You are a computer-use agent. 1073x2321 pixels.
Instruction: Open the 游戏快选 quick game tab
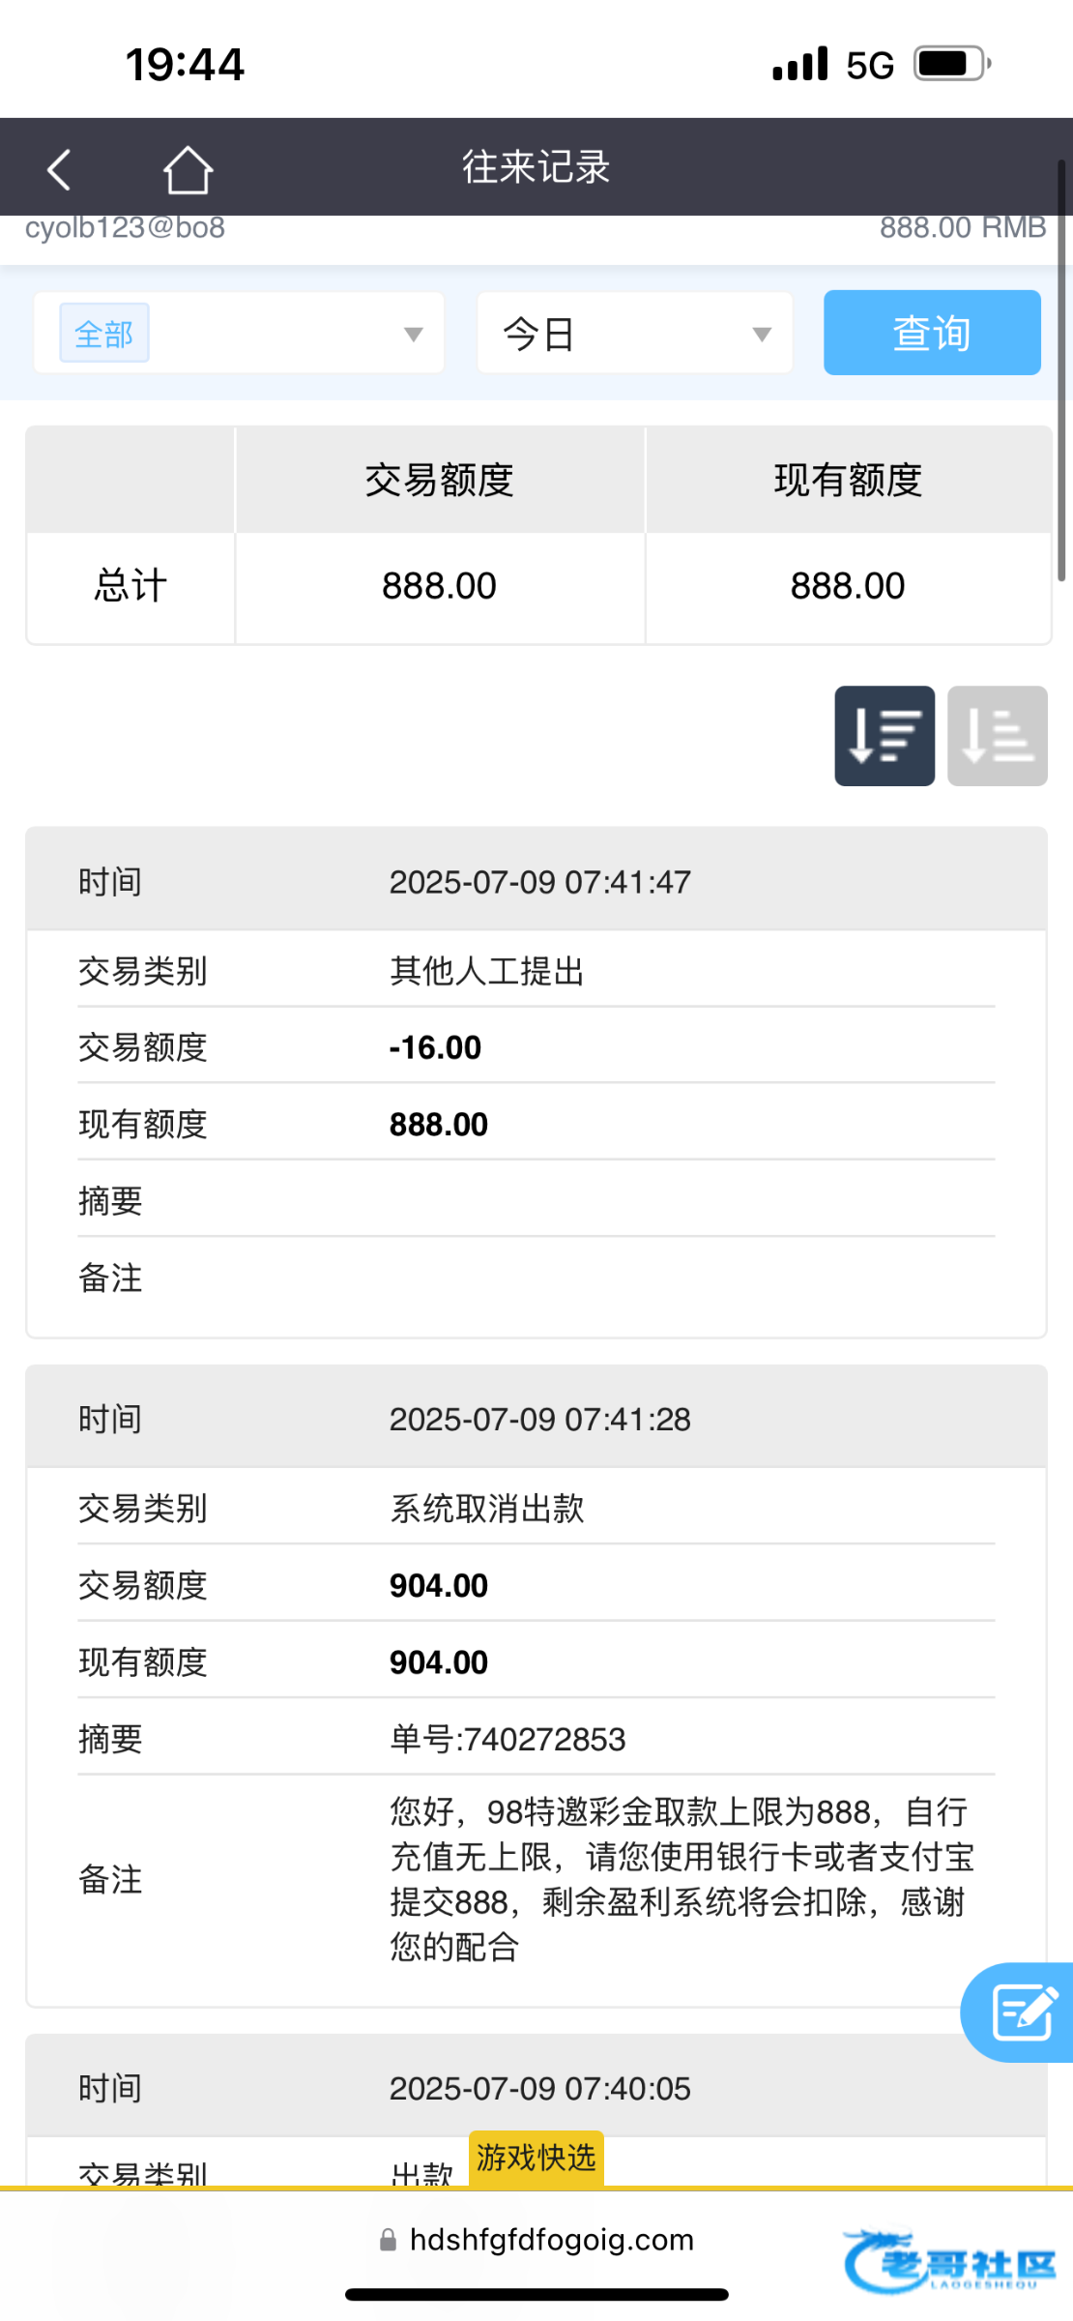[x=536, y=2158]
